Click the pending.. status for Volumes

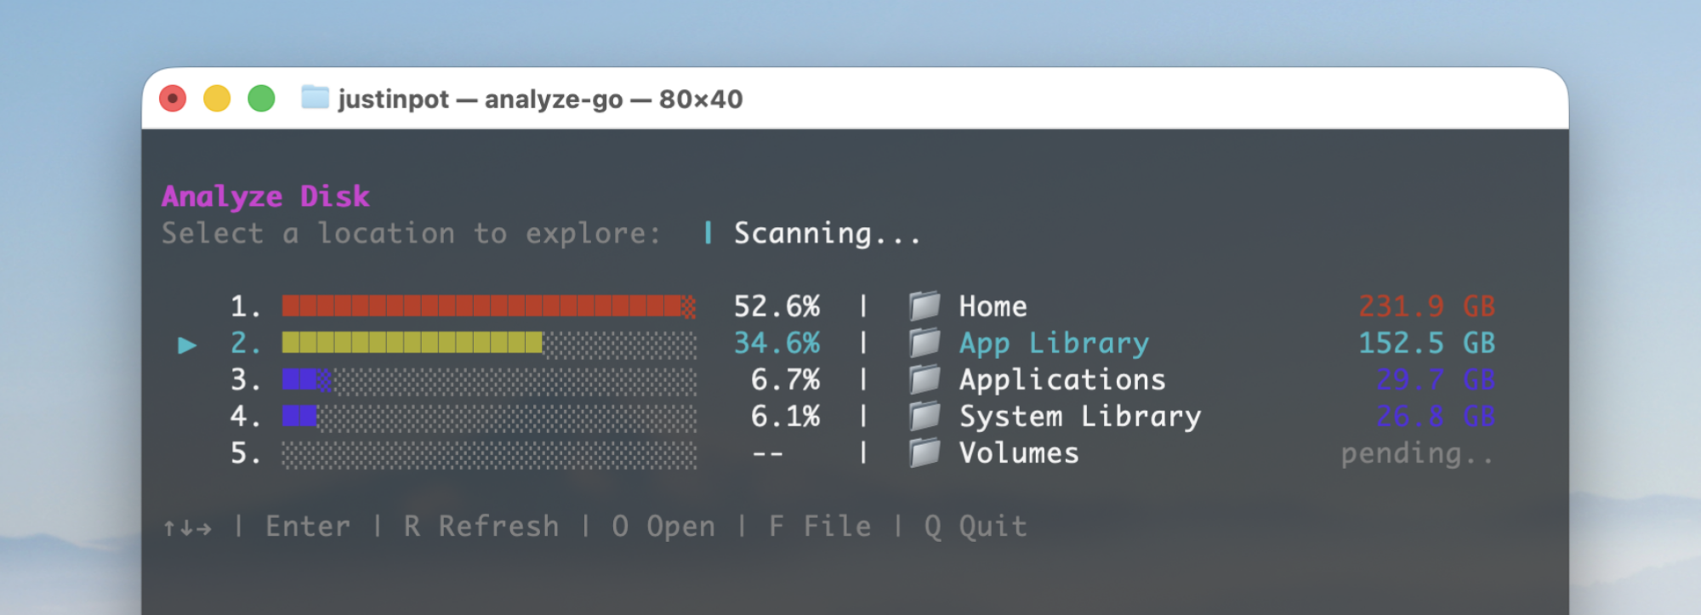click(1418, 454)
